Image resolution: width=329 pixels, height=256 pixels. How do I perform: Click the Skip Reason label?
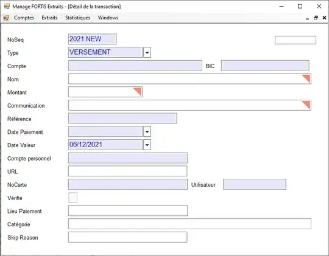coord(23,238)
